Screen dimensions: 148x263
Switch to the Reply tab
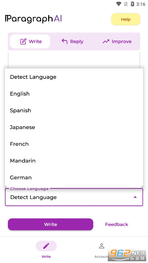click(72, 41)
